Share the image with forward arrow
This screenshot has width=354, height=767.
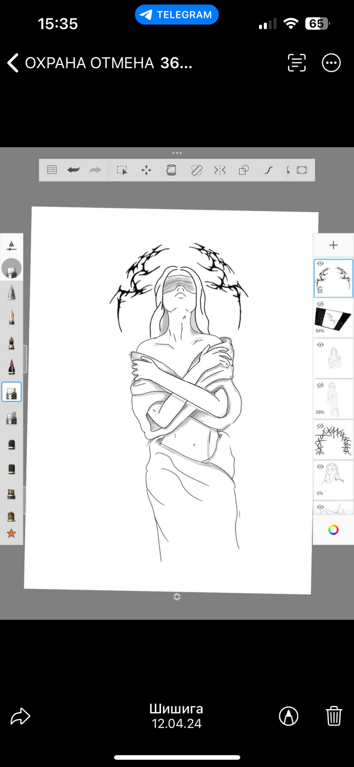pos(20,716)
